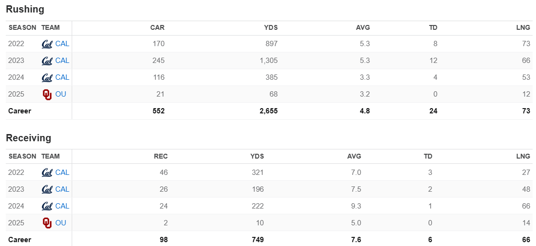Open the OU team link in receiving table
Viewport: 536px width, 246px height.
click(61, 223)
